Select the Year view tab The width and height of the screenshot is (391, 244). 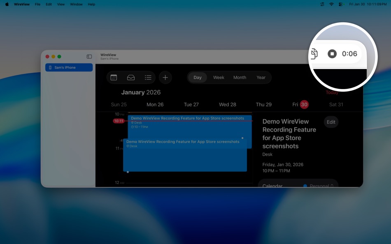[261, 77]
